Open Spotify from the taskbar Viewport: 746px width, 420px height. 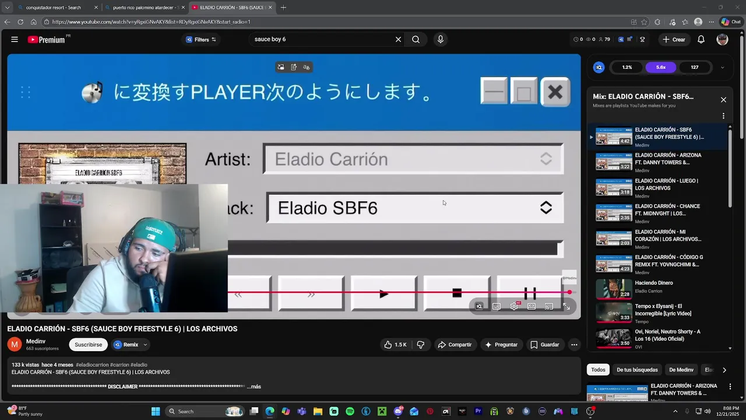[350, 411]
